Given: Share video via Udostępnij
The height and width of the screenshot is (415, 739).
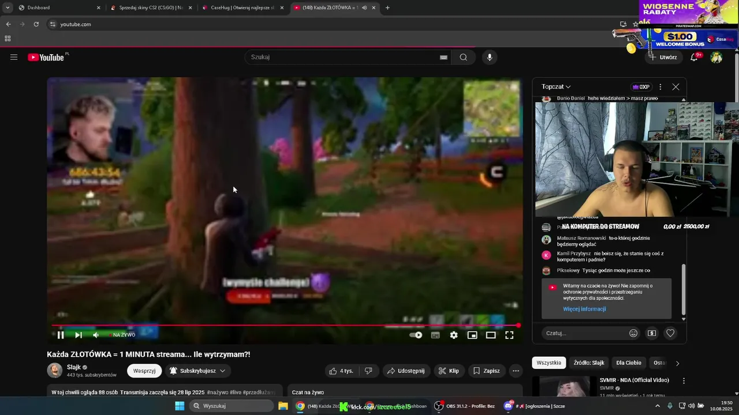Looking at the screenshot, I should [406, 371].
